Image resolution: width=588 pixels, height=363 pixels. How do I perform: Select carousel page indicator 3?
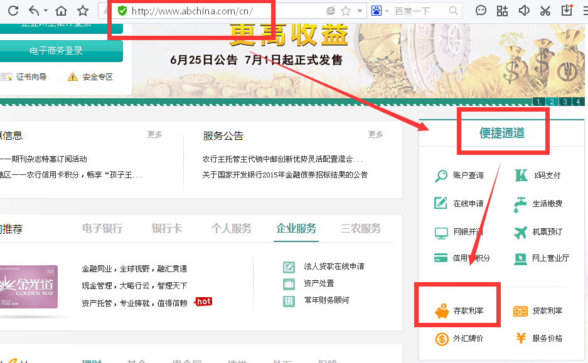[x=564, y=101]
